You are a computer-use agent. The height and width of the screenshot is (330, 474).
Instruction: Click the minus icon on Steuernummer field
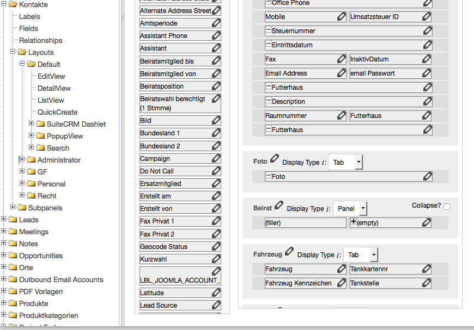click(268, 30)
